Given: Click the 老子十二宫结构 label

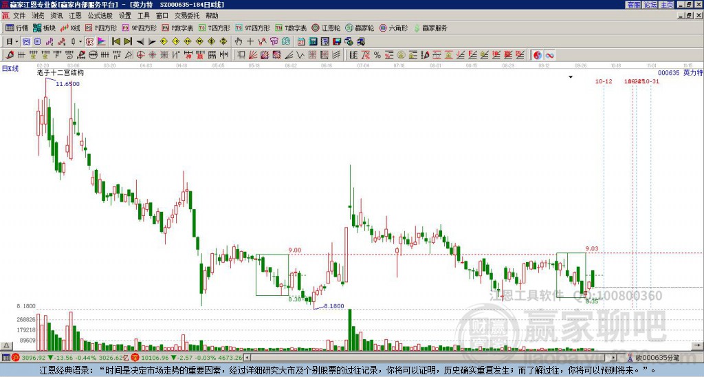Looking at the screenshot, I should click(60, 72).
